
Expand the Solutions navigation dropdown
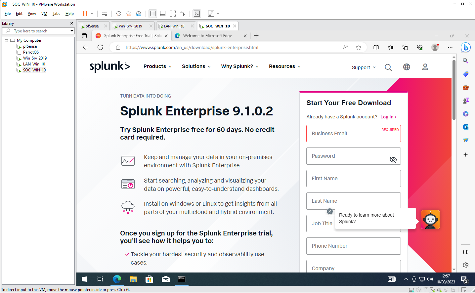tap(196, 66)
